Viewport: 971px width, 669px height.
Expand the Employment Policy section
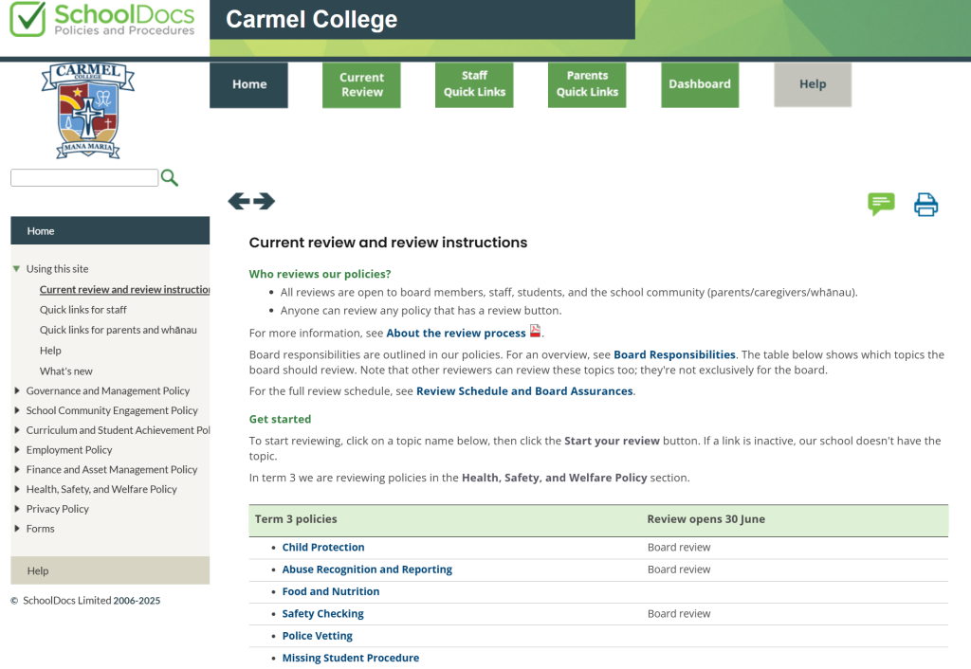pos(17,450)
